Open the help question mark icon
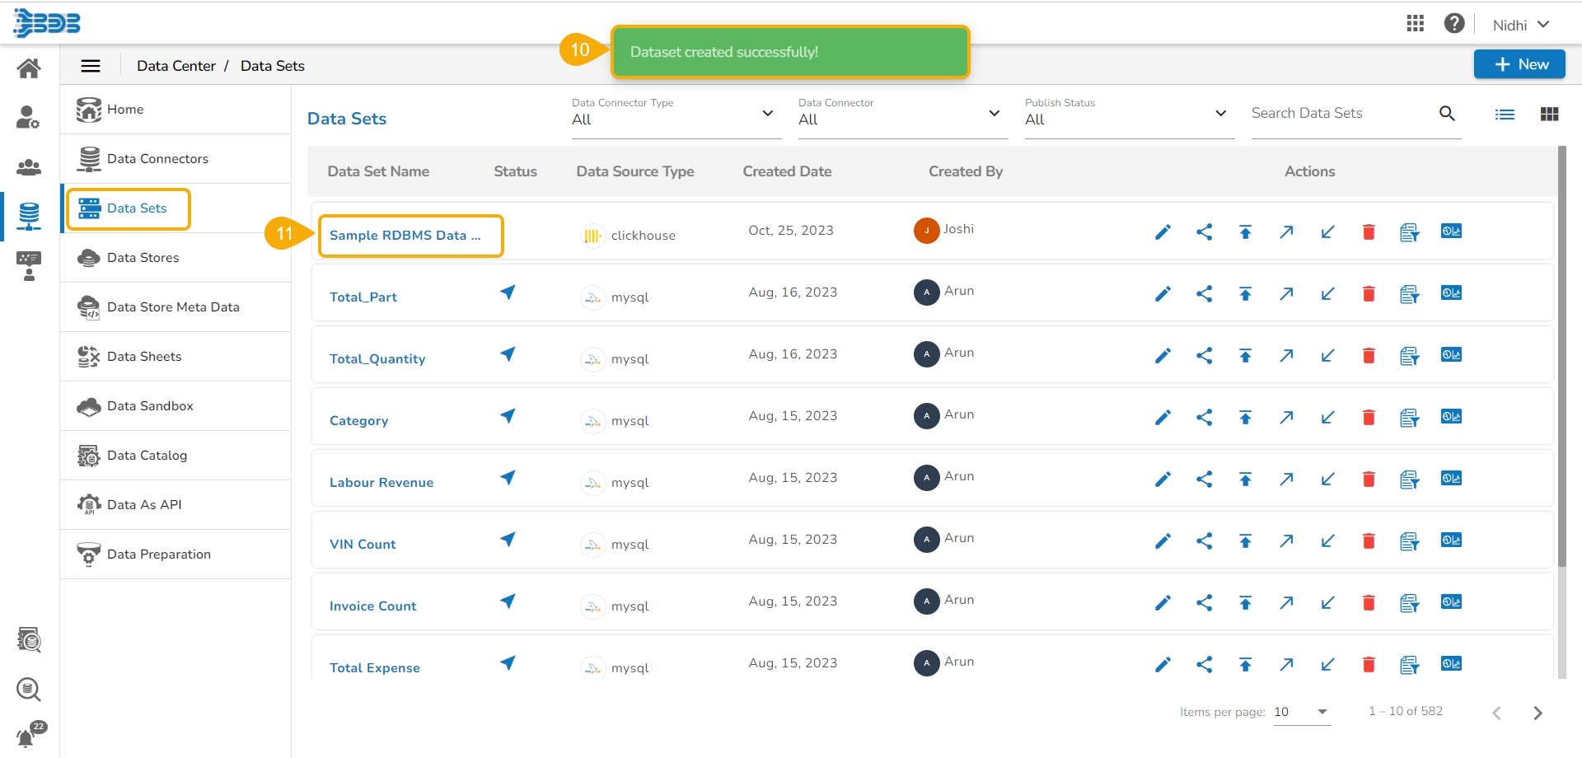Image resolution: width=1582 pixels, height=758 pixels. [x=1454, y=24]
